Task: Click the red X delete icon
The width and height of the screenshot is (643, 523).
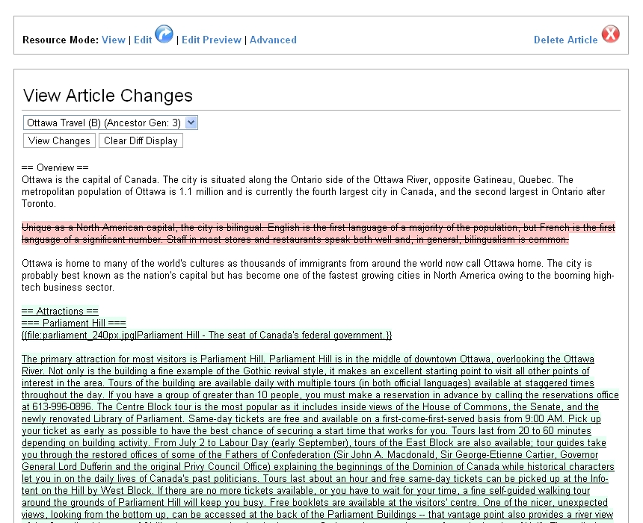Action: [x=611, y=34]
